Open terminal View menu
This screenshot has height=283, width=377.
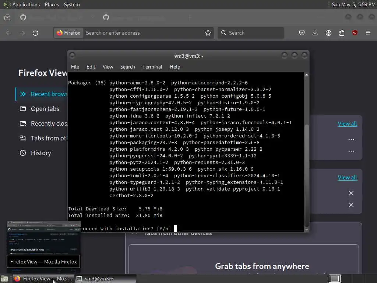click(x=108, y=67)
